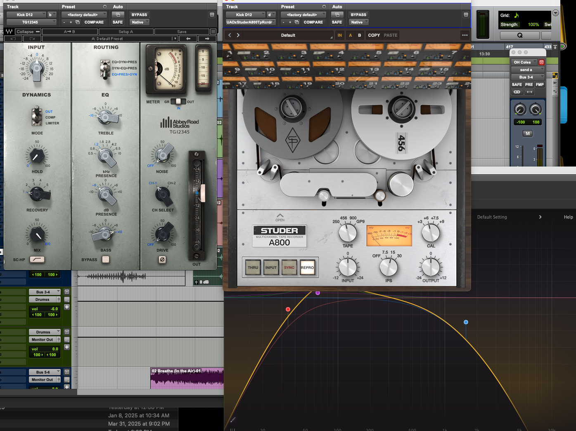Load next preset with TG12345 right arrow
This screenshot has width=576, height=431.
tap(207, 38)
